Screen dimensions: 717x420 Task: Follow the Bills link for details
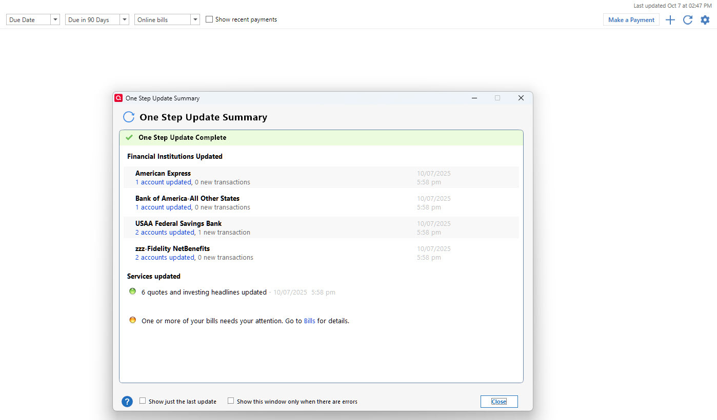(309, 321)
